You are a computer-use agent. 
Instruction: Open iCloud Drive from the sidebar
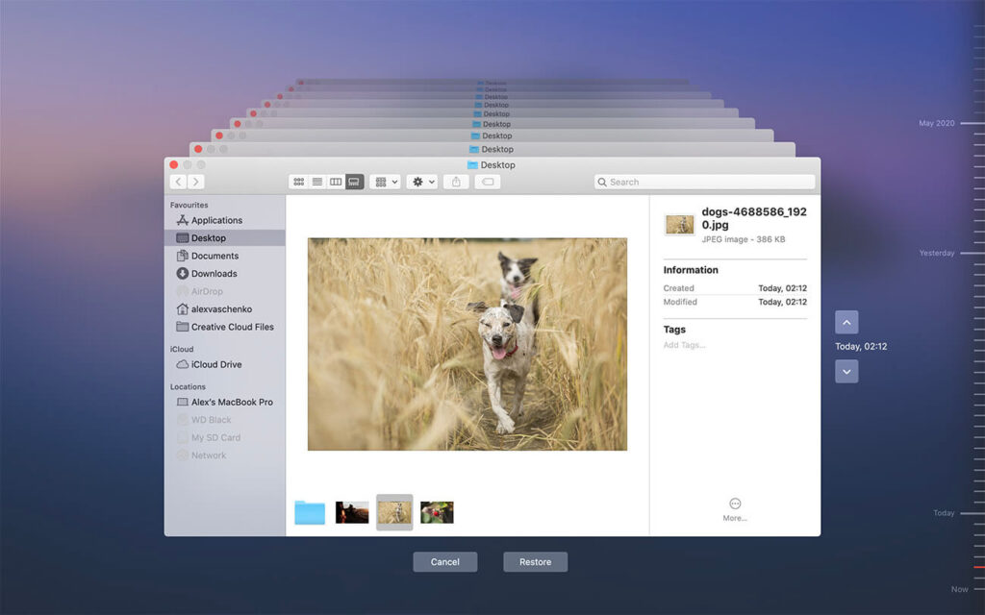point(216,364)
